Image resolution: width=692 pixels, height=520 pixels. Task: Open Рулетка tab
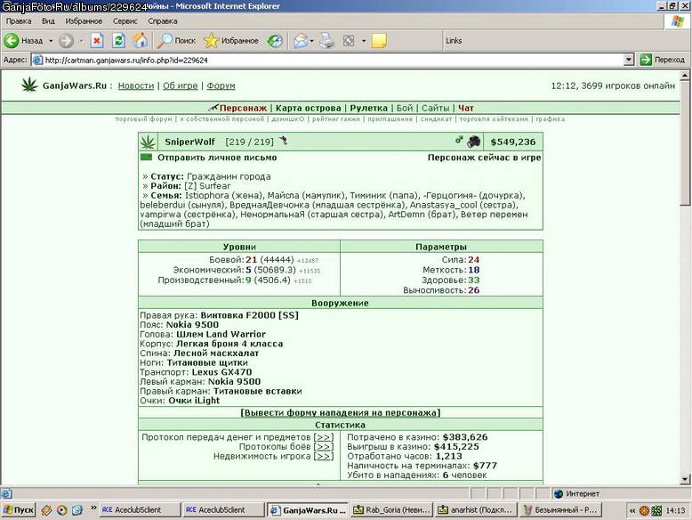(x=368, y=108)
